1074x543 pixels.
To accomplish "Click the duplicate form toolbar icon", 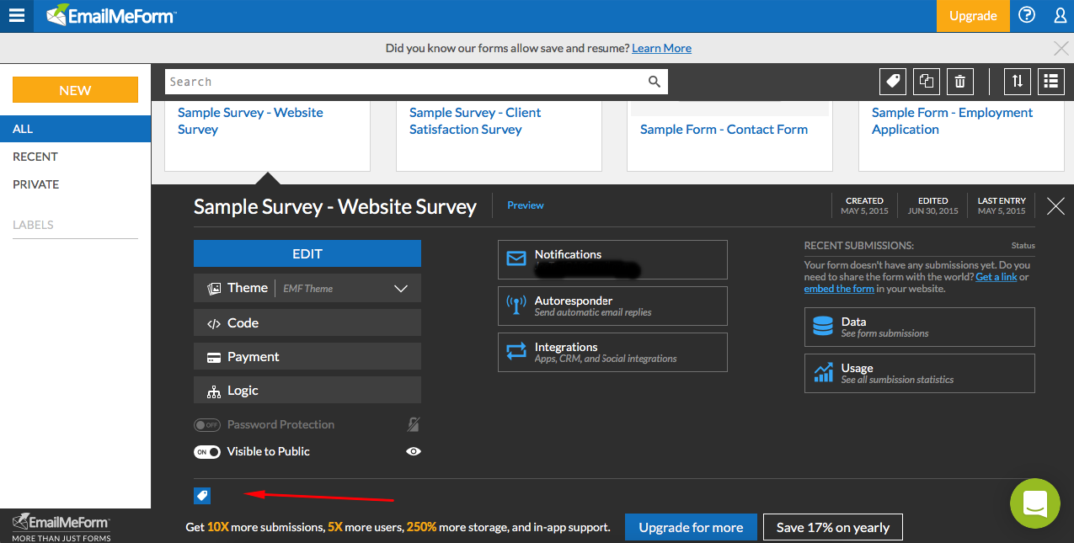I will (x=927, y=81).
